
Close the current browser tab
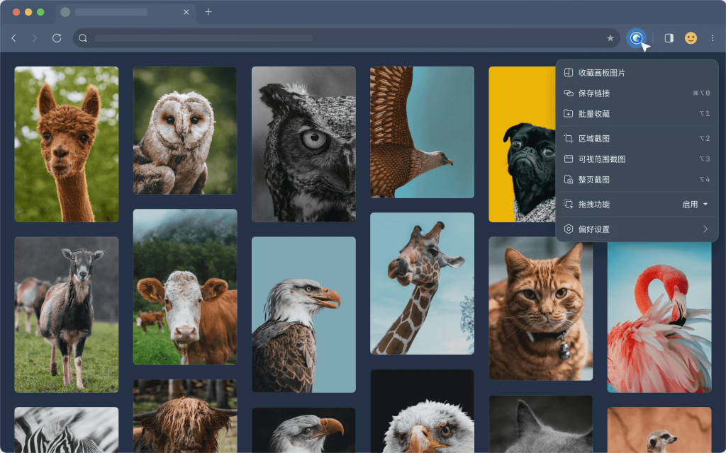tap(186, 12)
